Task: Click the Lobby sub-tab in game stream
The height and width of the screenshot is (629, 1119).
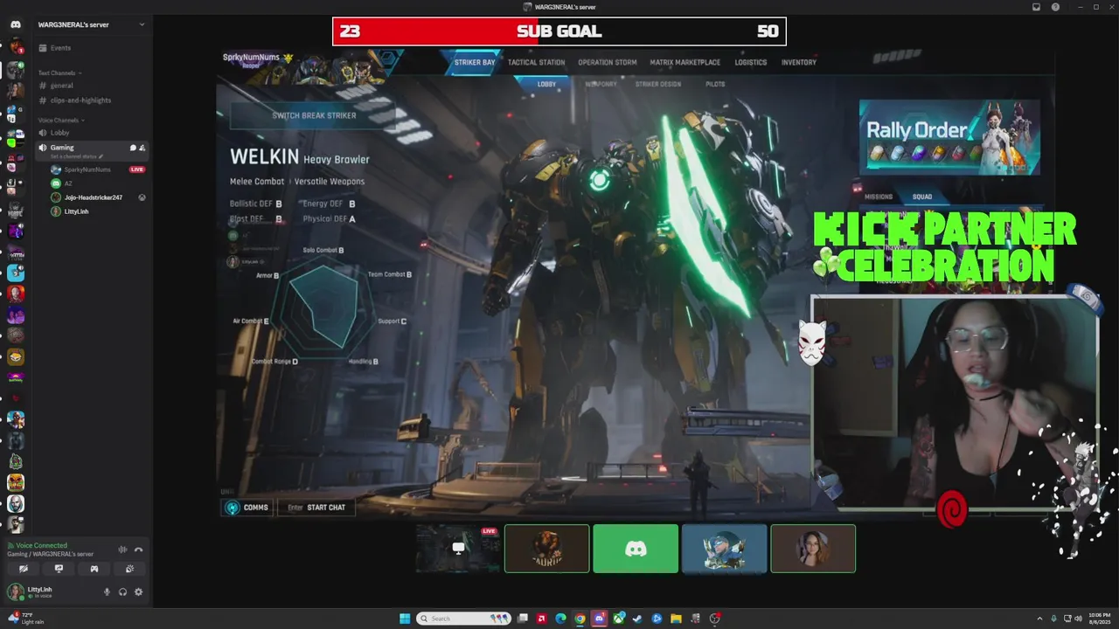Action: click(546, 84)
